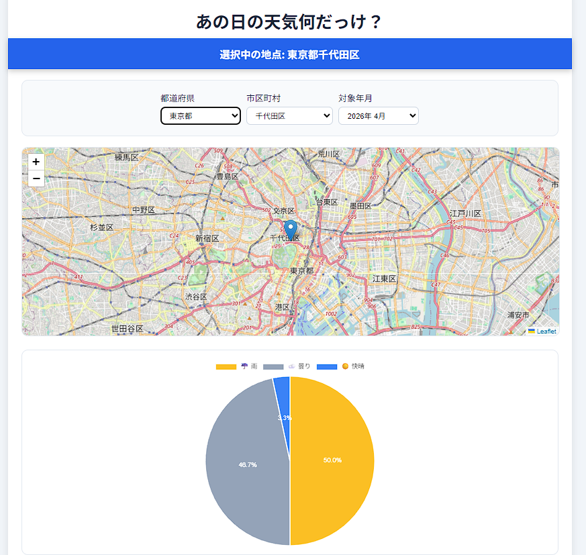Click 文京区 label on the map
586x555 pixels.
pos(284,211)
